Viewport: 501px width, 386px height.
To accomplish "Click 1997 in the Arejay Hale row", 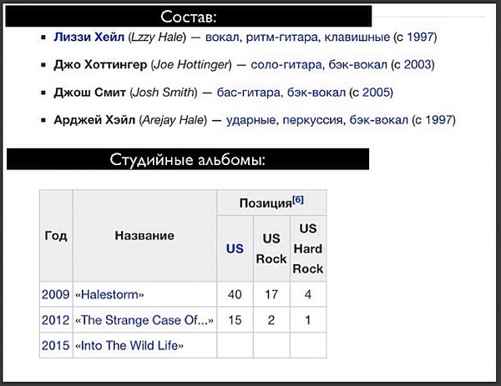I will click(440, 120).
